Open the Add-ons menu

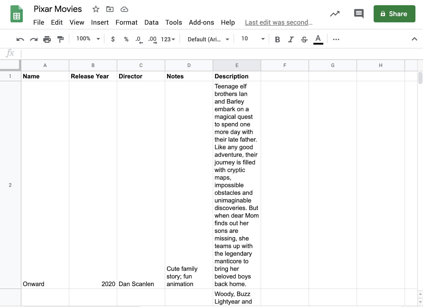(201, 22)
